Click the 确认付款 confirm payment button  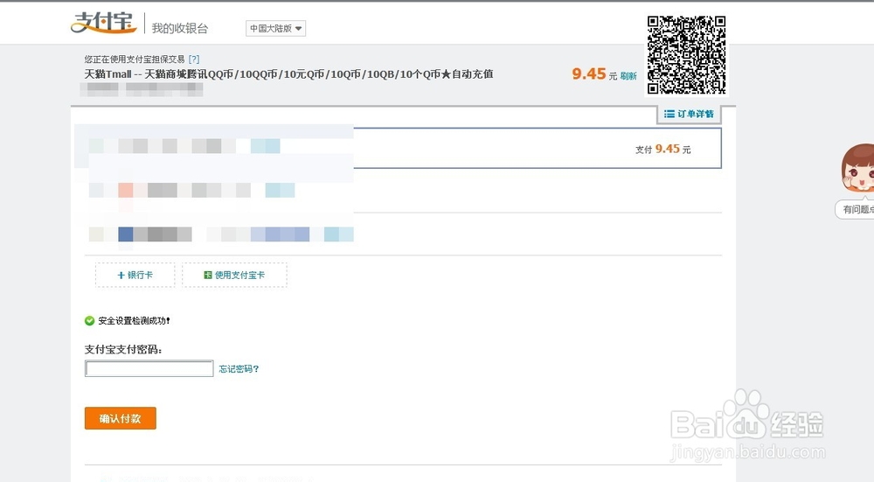coord(121,418)
